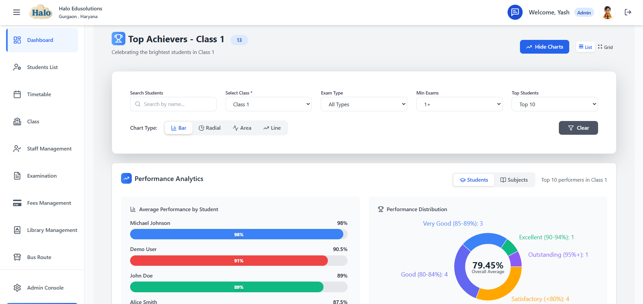The image size is (643, 304).
Task: Click the logout icon in the header
Action: pos(628,12)
